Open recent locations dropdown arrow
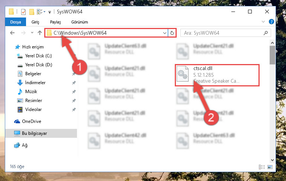This screenshot has width=286, height=181. tap(32, 33)
